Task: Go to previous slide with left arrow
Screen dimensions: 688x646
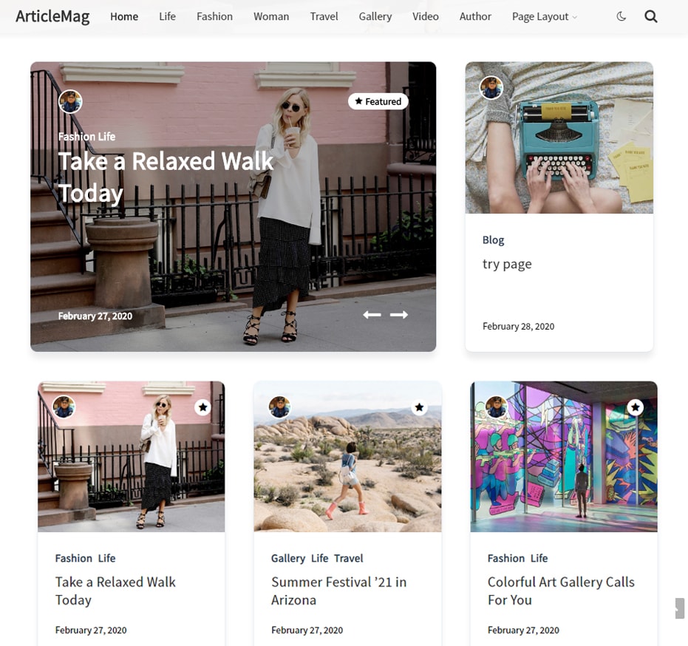Action: coord(372,315)
